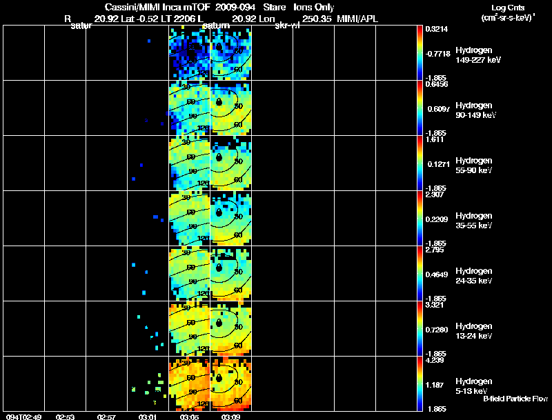The width and height of the screenshot is (552, 420).
Task: Click the 'LT 2206' header text
Action: 178,19
